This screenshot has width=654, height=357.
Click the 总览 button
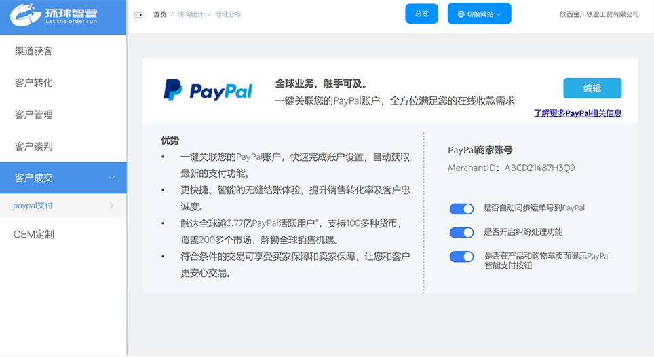(422, 14)
